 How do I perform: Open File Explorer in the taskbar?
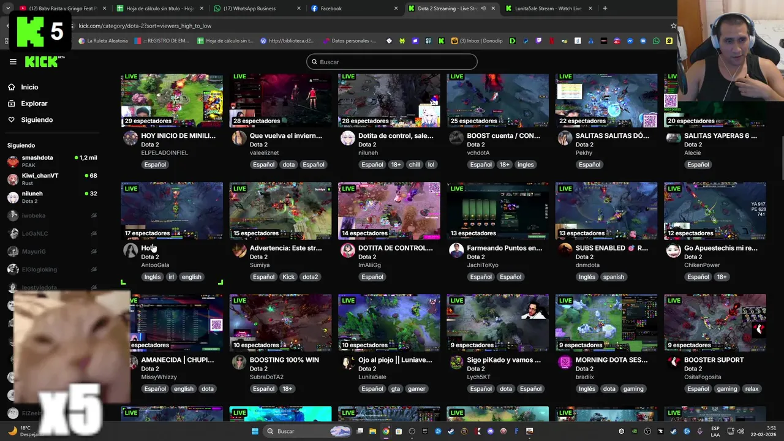pos(372,431)
